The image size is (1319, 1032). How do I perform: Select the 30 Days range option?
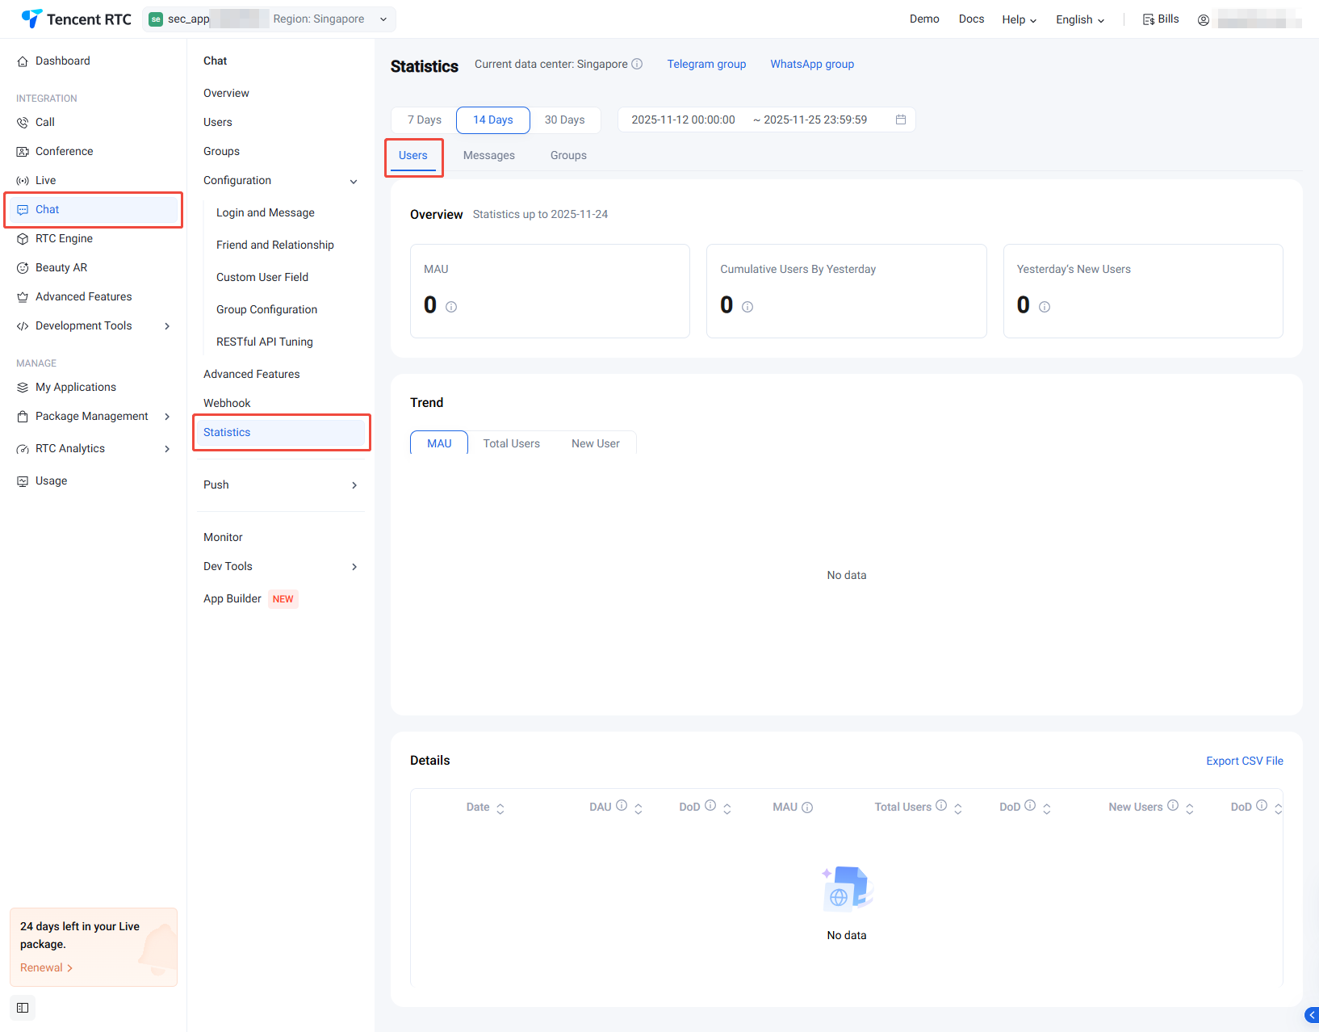(x=564, y=120)
